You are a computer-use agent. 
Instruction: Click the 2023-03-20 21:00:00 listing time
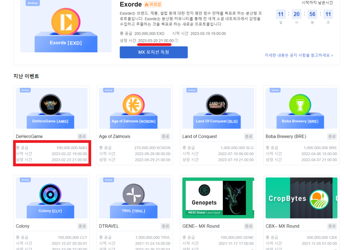point(156,41)
